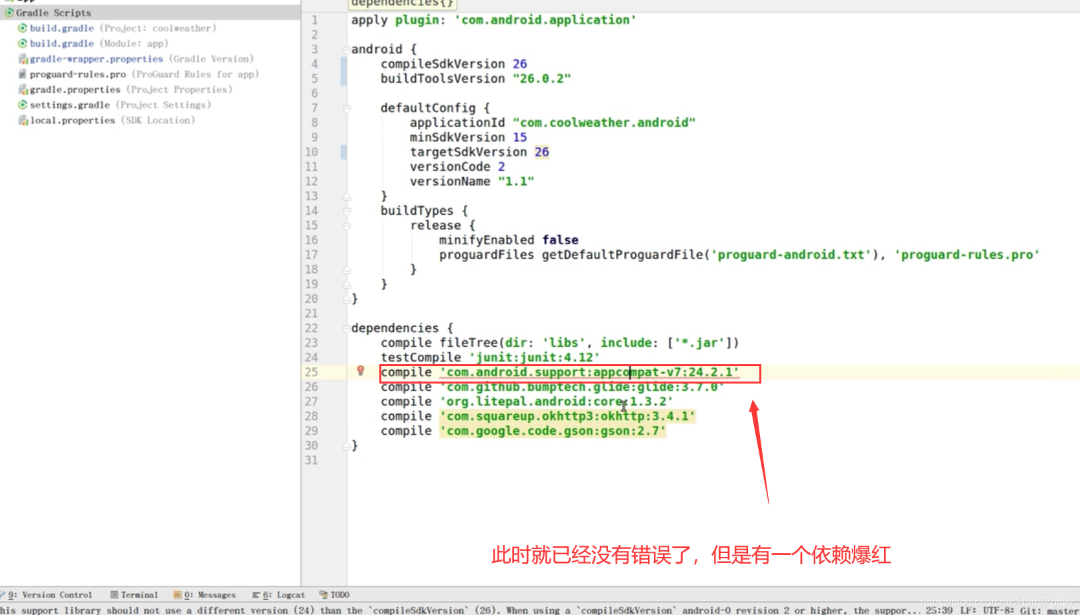The height and width of the screenshot is (615, 1080).
Task: Collapse the buildTypes block fold marker
Action: coord(347,211)
